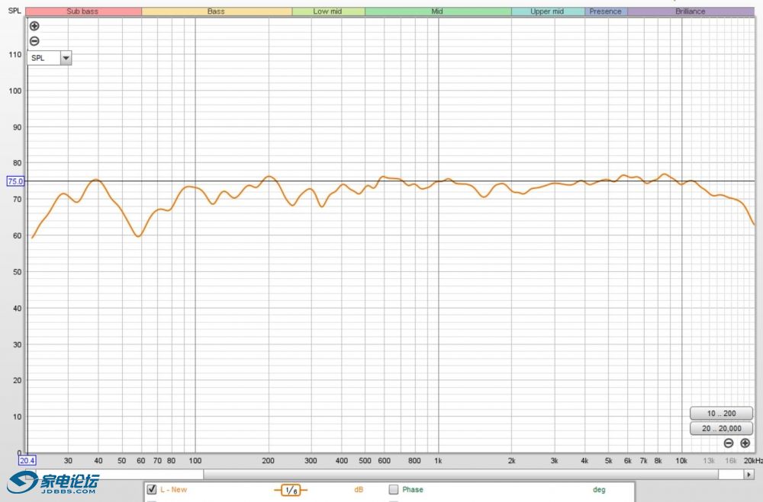Set frequency range to 10 .. 200
Image resolution: width=763 pixels, height=502 pixels.
click(x=721, y=413)
